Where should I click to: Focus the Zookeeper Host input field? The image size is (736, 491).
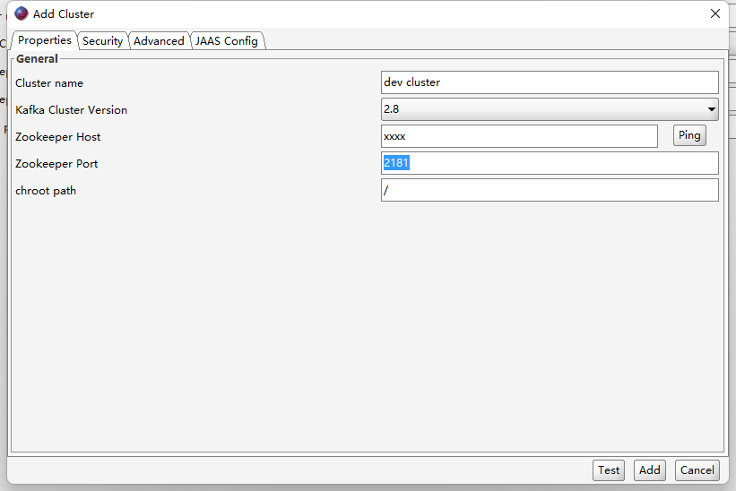pyautogui.click(x=518, y=136)
